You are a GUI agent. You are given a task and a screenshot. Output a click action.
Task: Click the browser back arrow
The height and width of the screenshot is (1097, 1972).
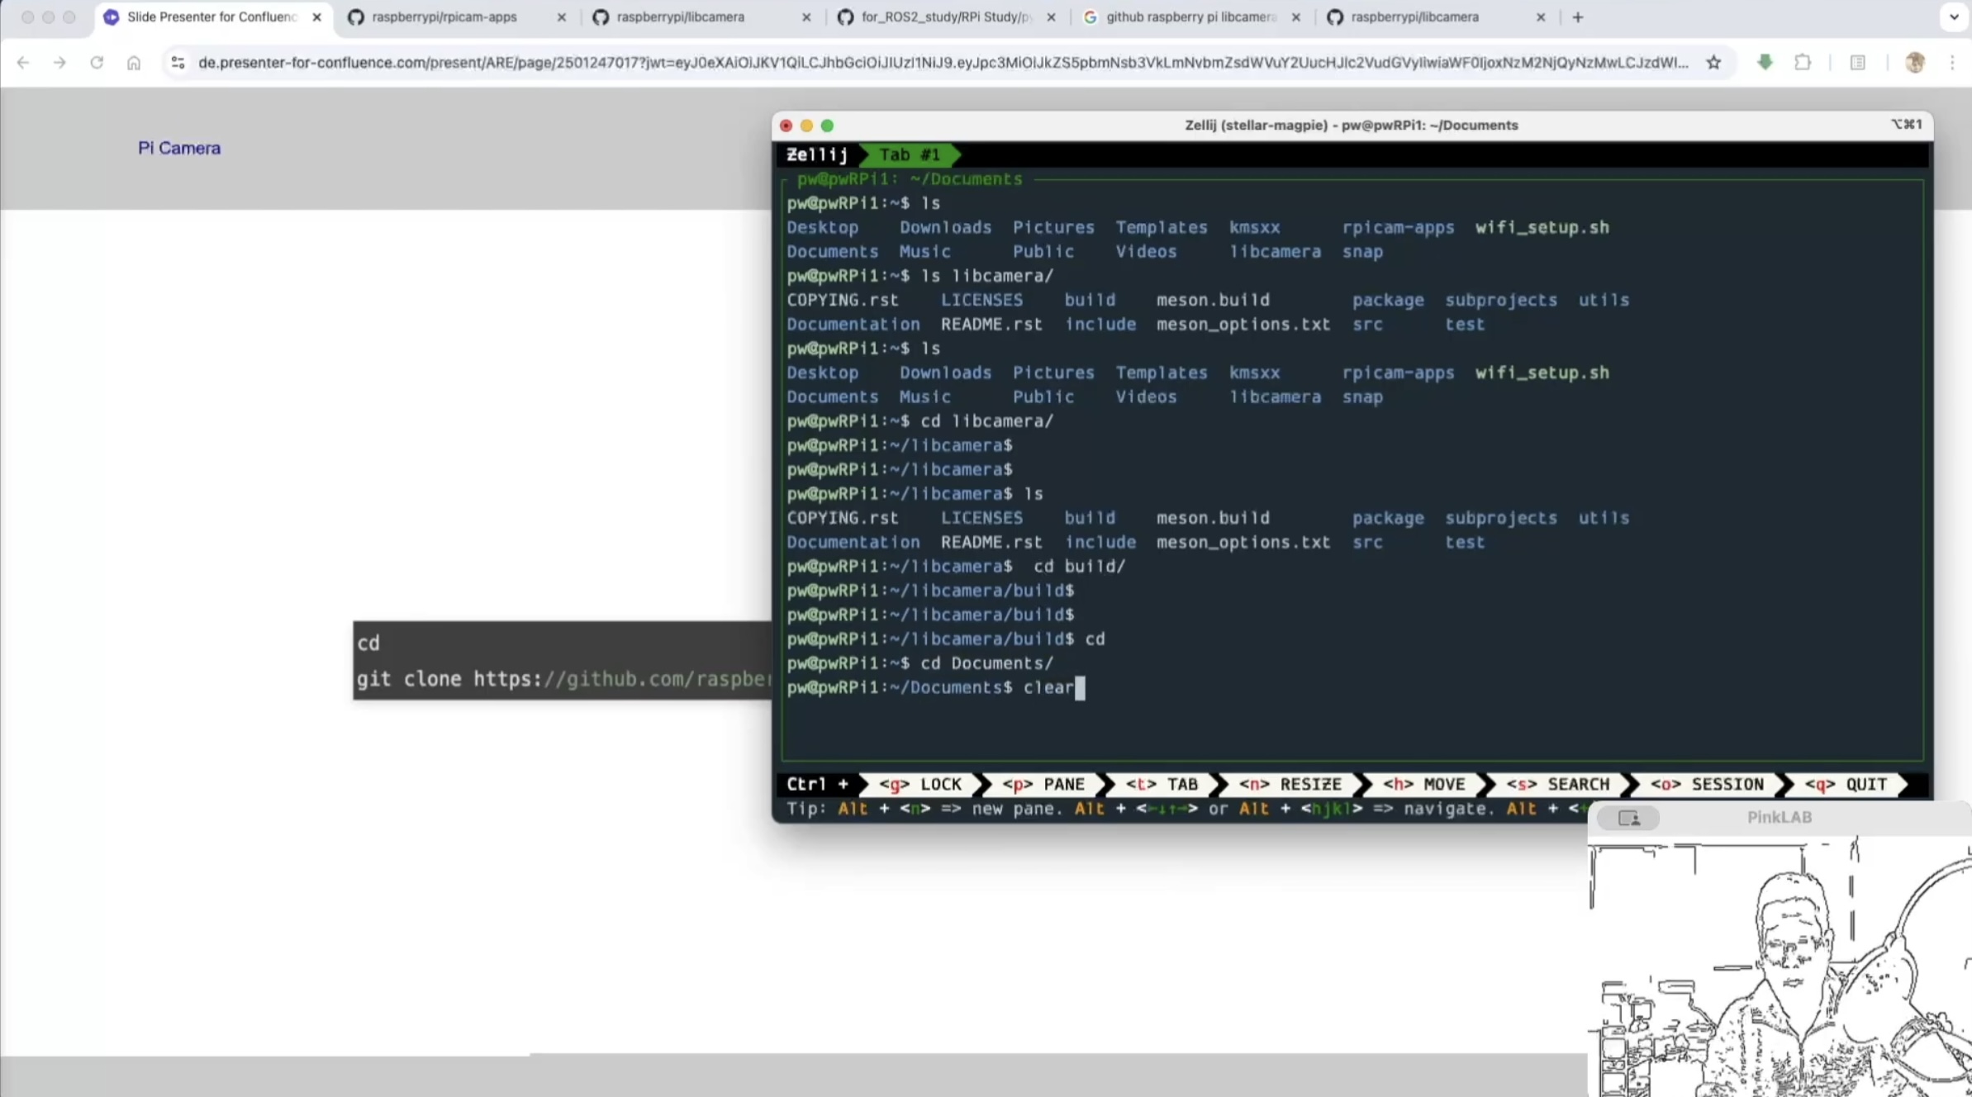click(23, 63)
